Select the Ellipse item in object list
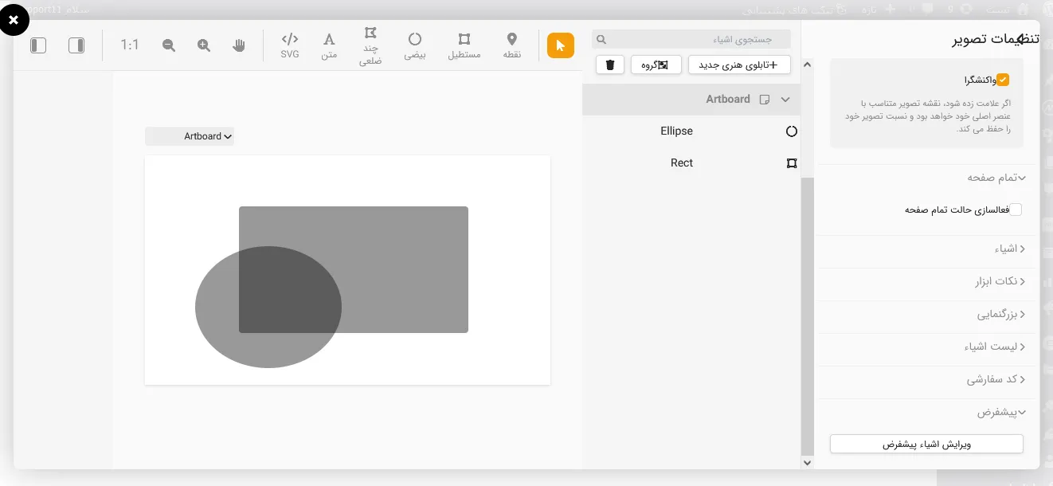1053x486 pixels. pos(691,131)
